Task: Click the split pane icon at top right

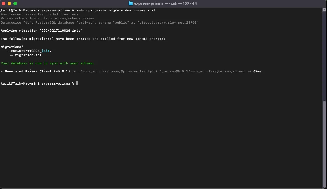Action: tap(324, 10)
